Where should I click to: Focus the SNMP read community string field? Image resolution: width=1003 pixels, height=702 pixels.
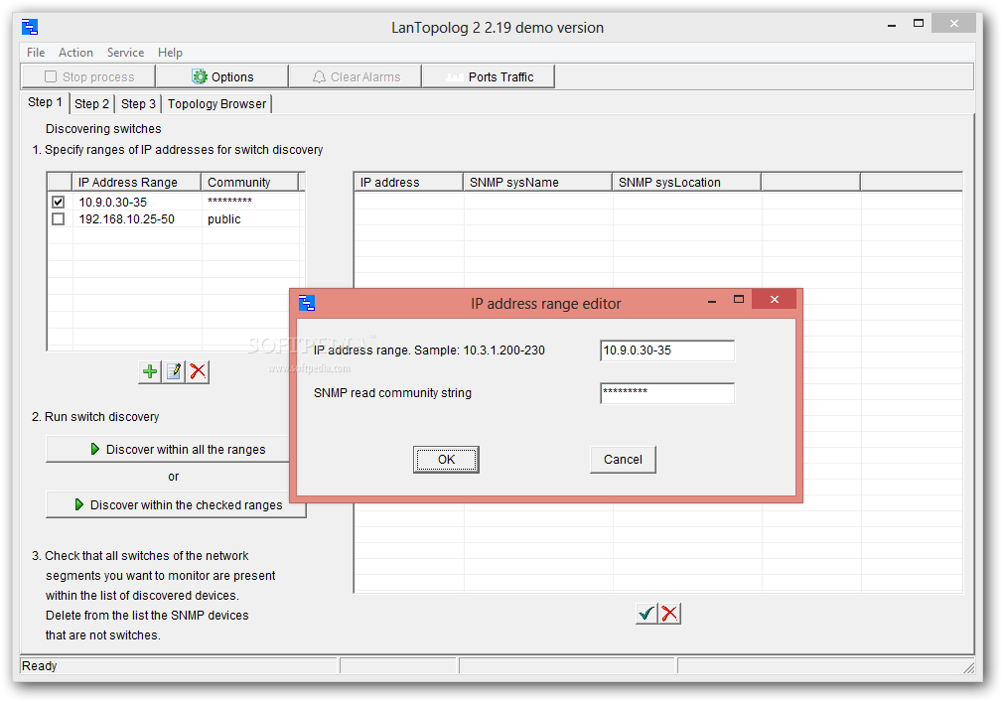(x=667, y=393)
